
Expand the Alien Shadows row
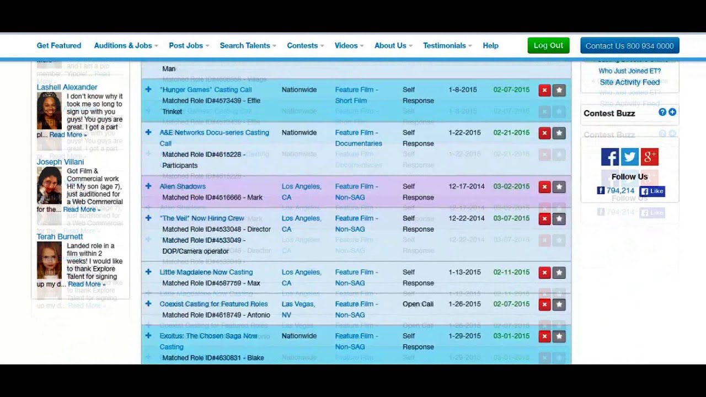[x=148, y=186]
